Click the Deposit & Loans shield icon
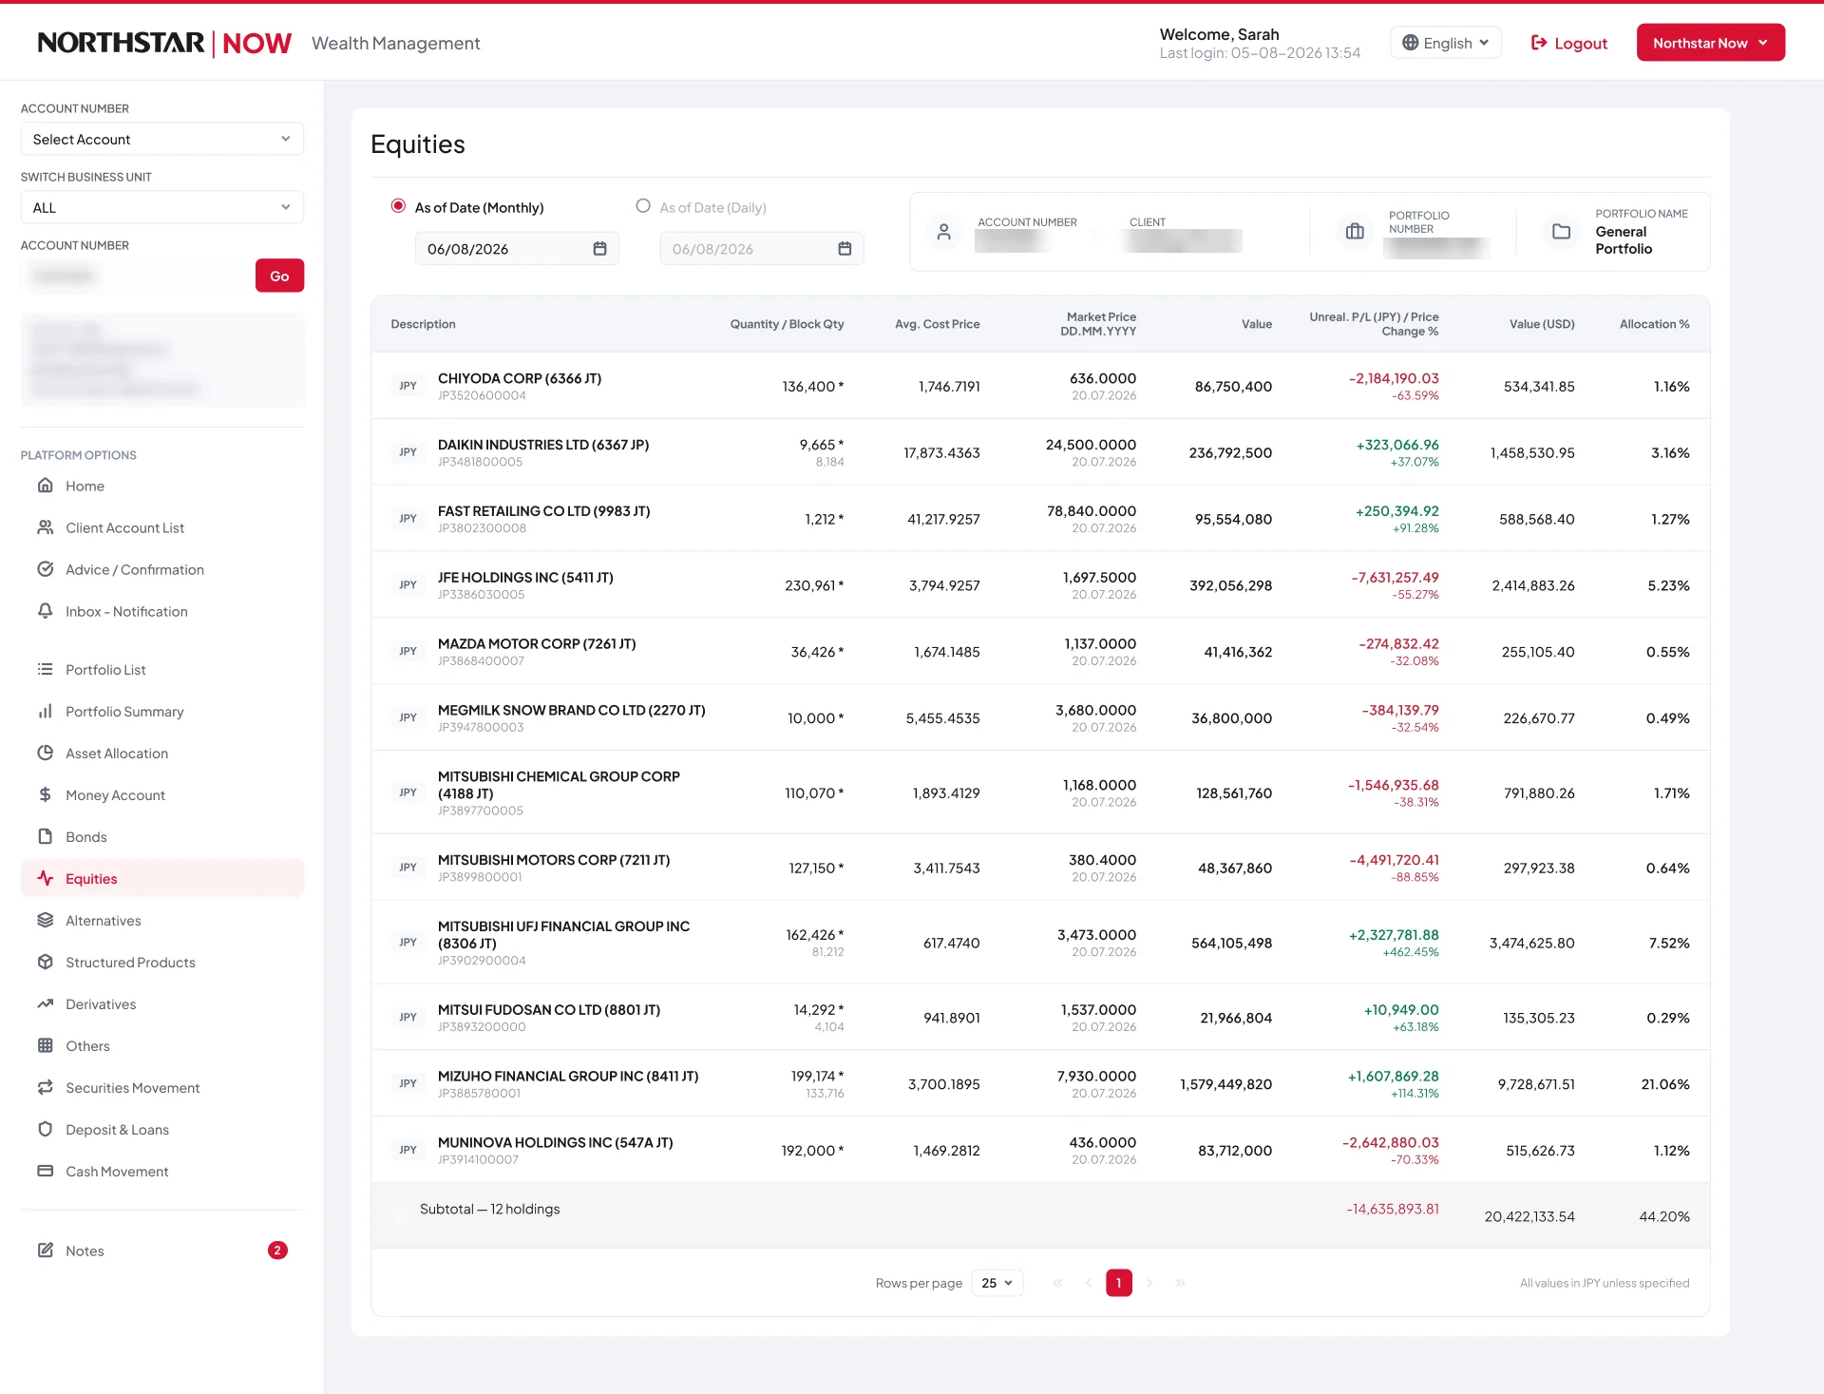Screen dimensions: 1824x1394 coord(45,1129)
